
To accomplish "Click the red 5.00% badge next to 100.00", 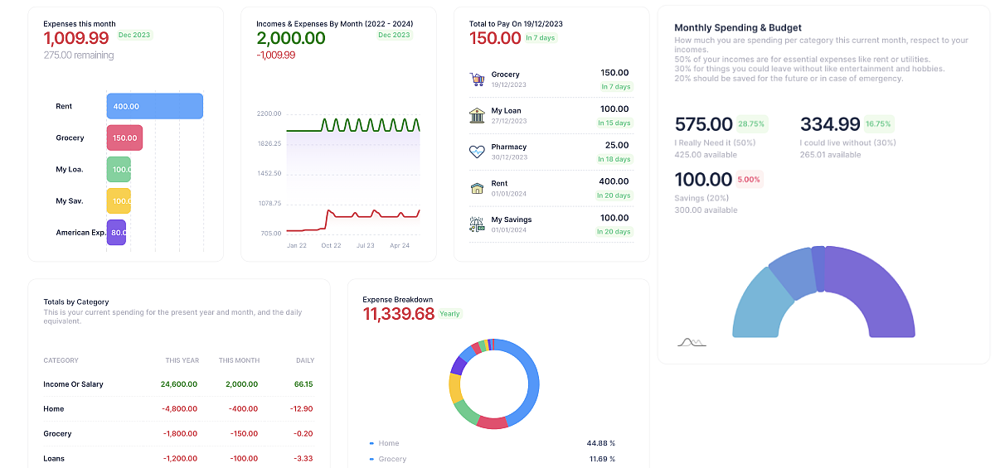I will (749, 179).
